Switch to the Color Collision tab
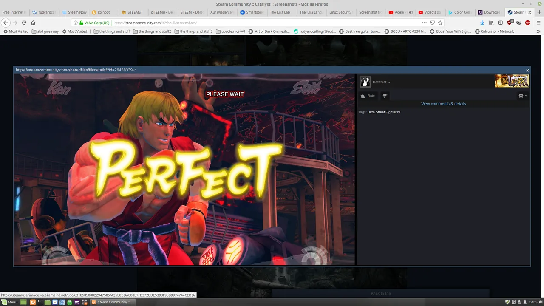This screenshot has height=306, width=544. pos(459,12)
